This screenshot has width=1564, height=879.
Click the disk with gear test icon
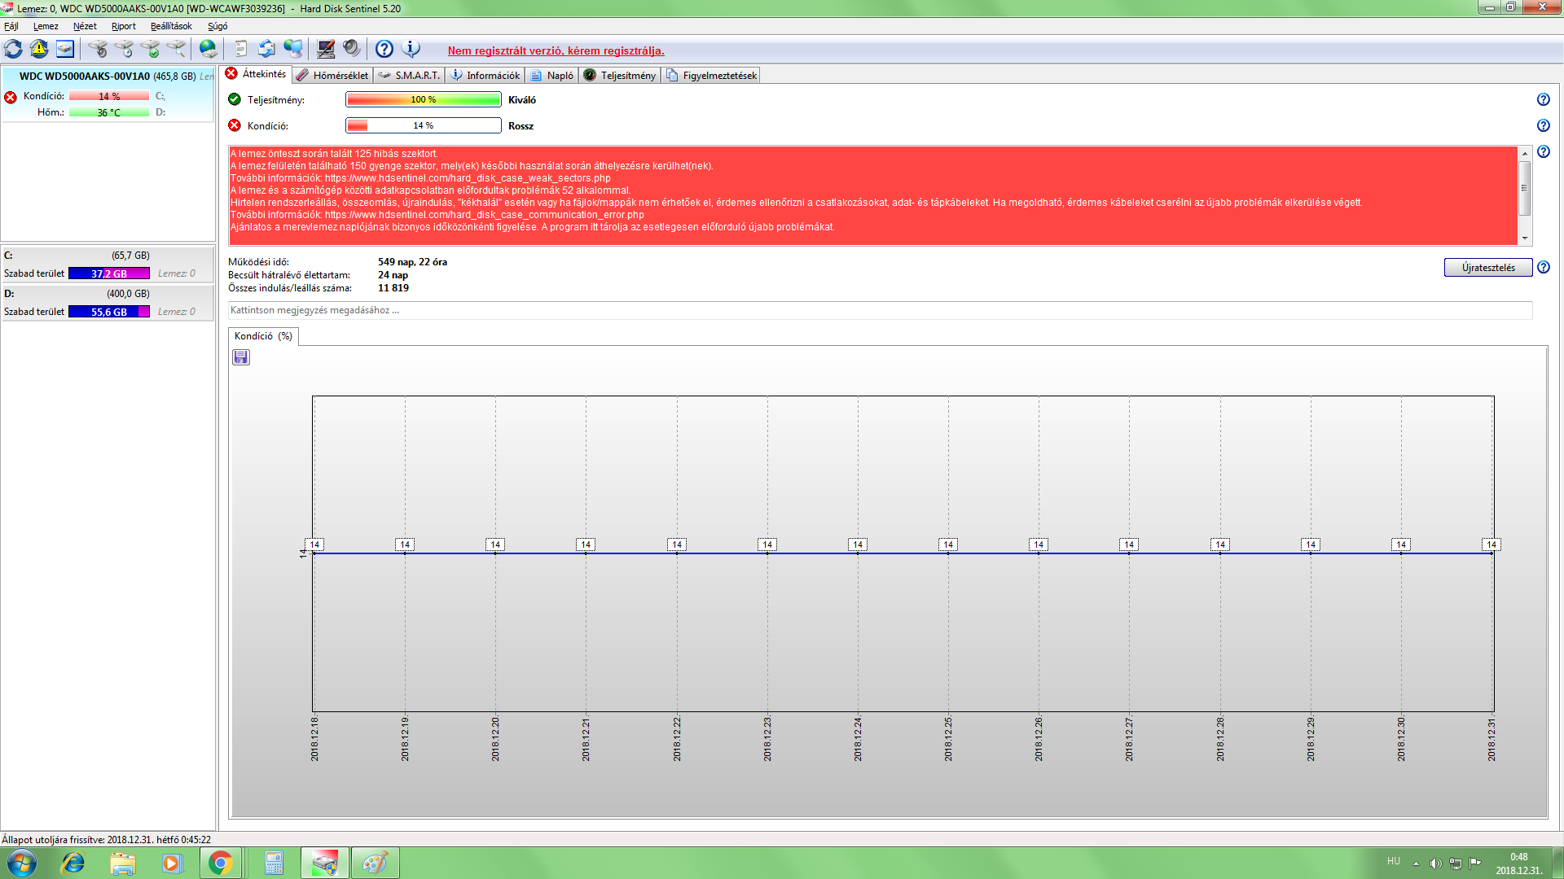click(x=98, y=49)
